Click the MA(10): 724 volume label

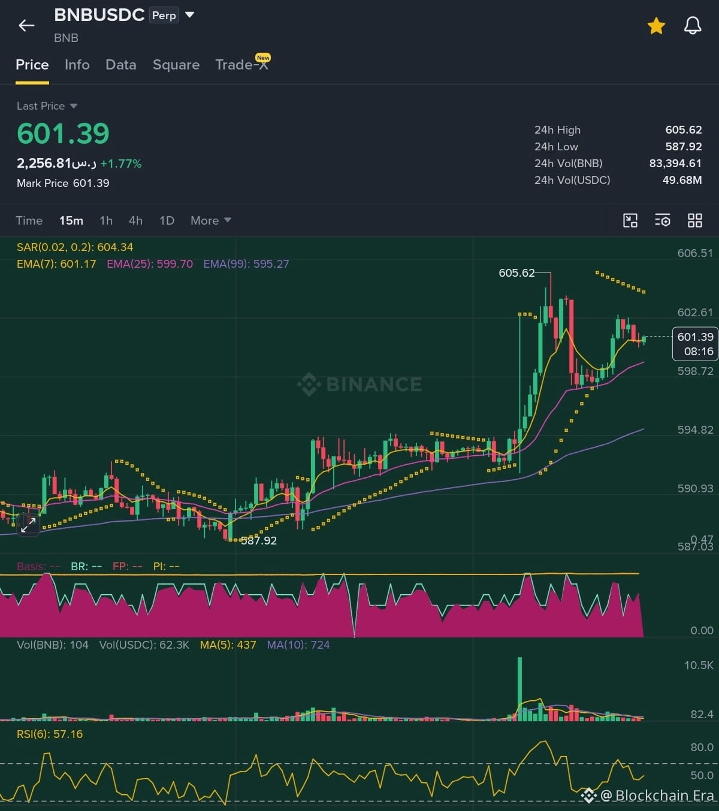click(298, 645)
